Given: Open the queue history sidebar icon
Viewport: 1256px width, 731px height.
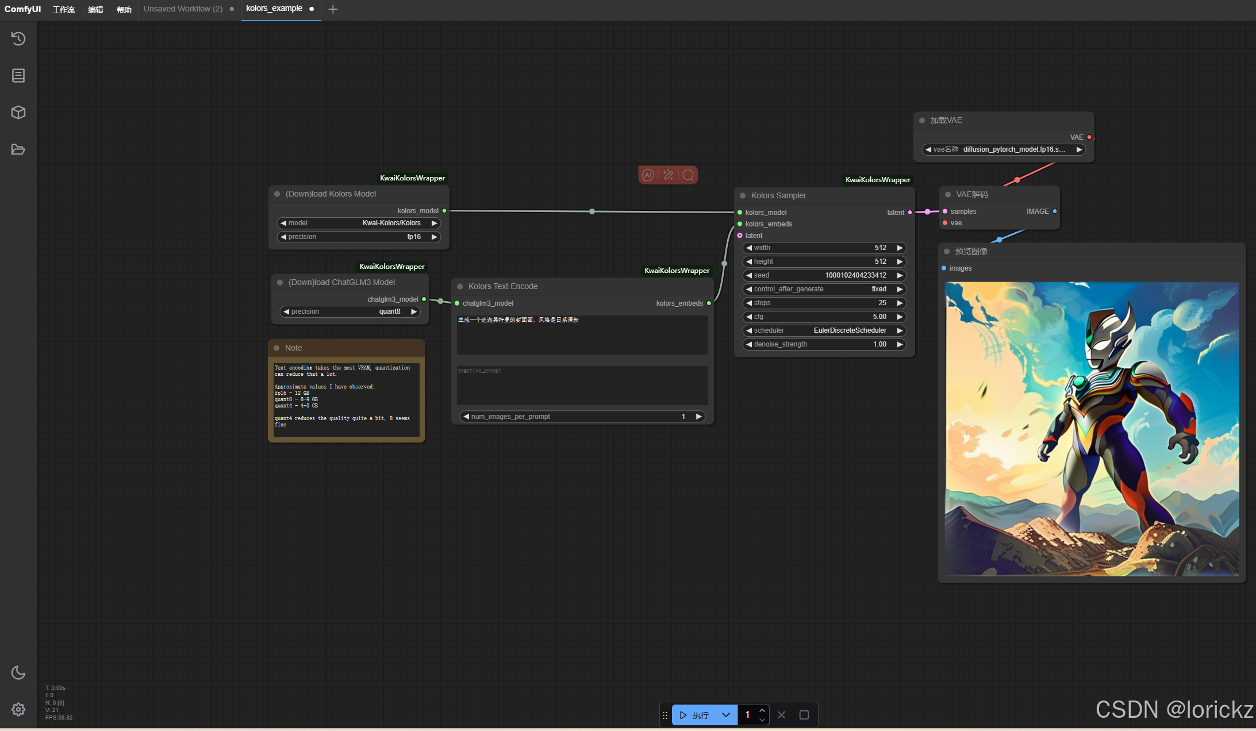Looking at the screenshot, I should point(18,39).
